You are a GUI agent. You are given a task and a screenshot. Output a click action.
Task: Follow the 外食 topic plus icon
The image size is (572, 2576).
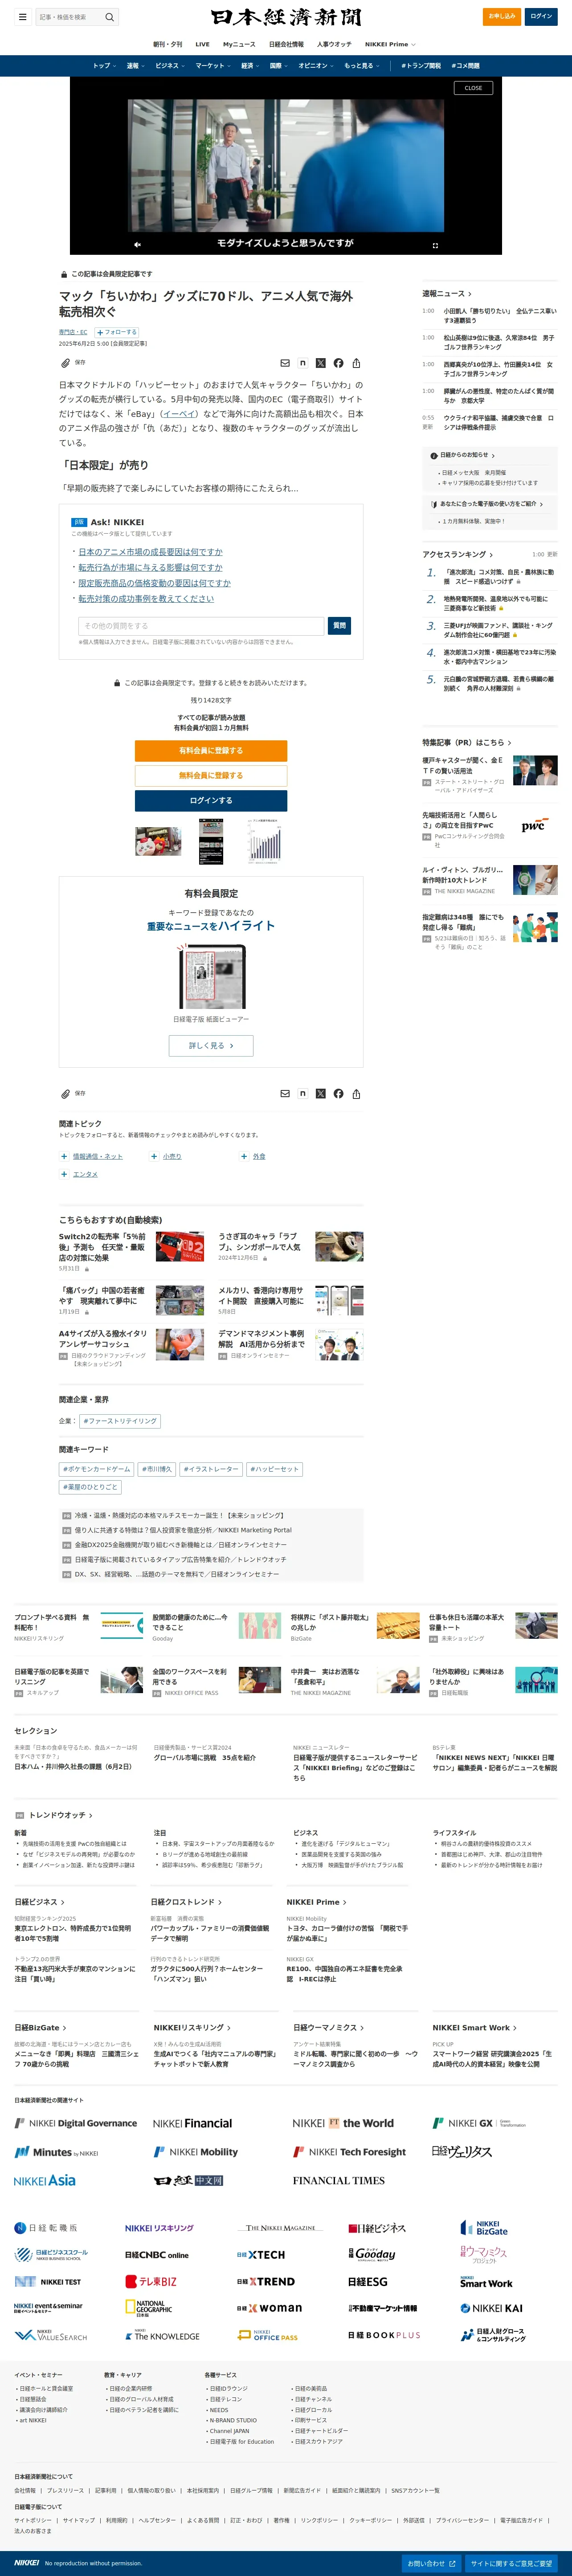[x=244, y=1156]
